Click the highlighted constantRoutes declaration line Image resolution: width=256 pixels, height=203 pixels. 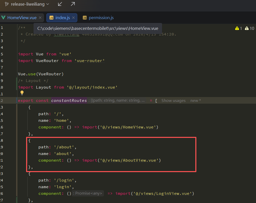[x=69, y=100]
